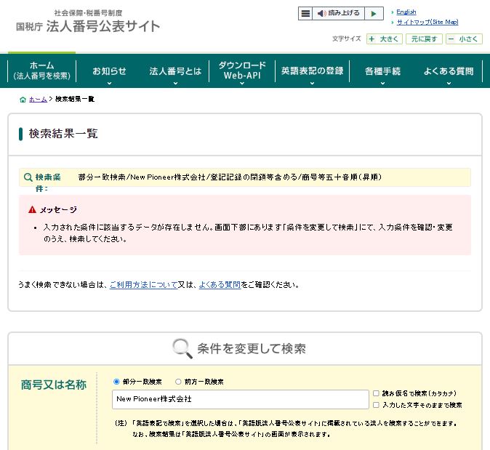Click the 検索条件 magnifier icon
The height and width of the screenshot is (450, 490).
(28, 177)
